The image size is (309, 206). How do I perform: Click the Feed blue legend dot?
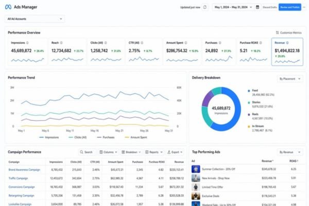249,91
